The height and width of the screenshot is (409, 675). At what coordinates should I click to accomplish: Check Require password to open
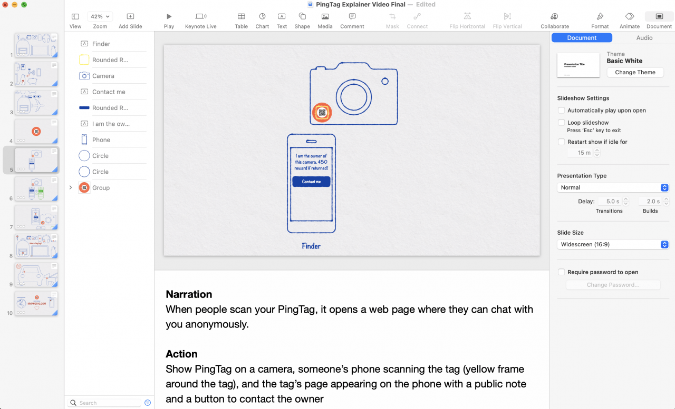pos(561,272)
